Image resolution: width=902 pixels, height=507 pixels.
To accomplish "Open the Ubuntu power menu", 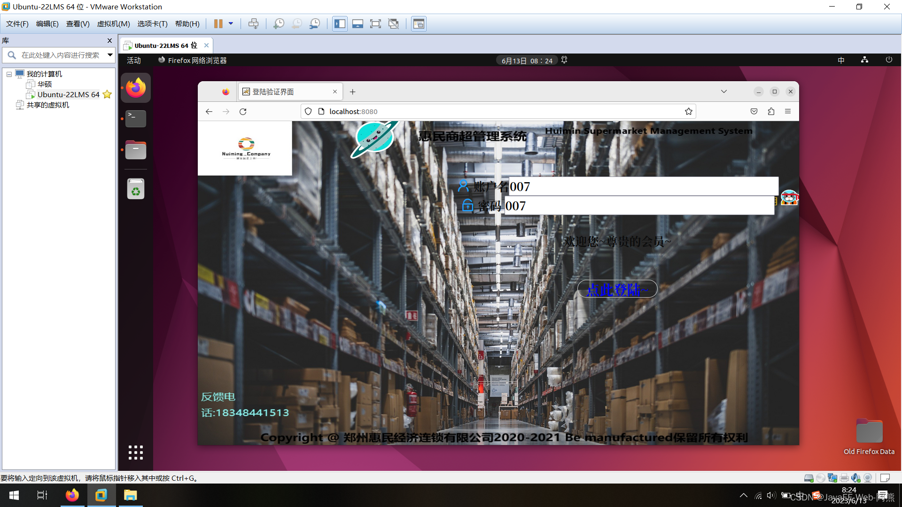I will pyautogui.click(x=889, y=60).
